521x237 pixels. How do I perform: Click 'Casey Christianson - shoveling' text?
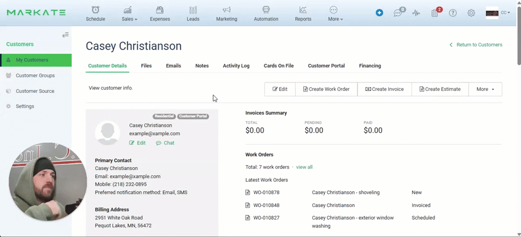345,193
